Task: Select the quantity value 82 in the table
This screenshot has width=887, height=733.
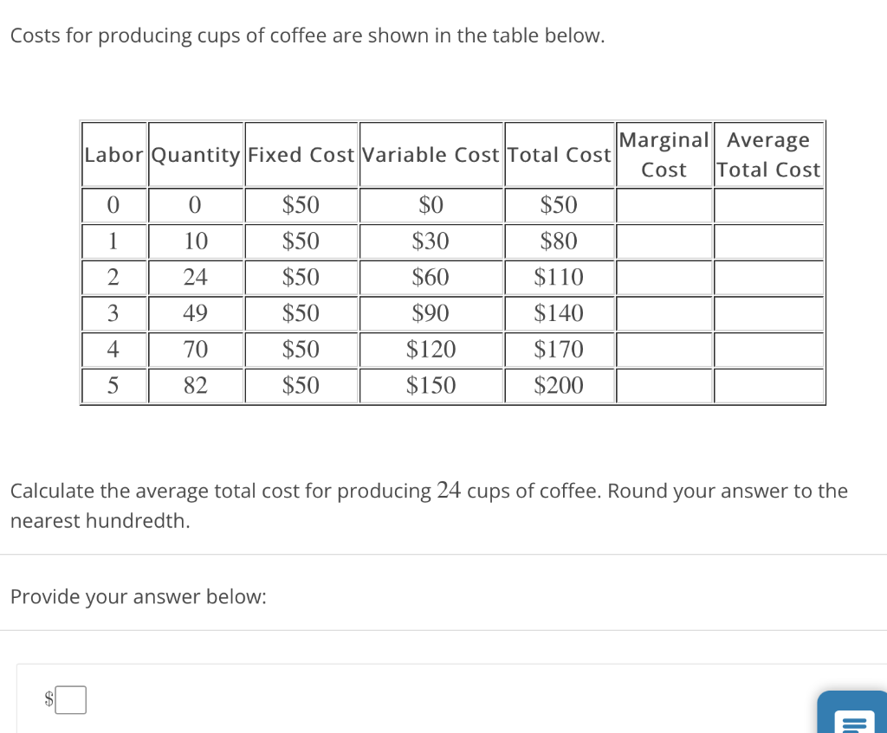Action: [196, 385]
